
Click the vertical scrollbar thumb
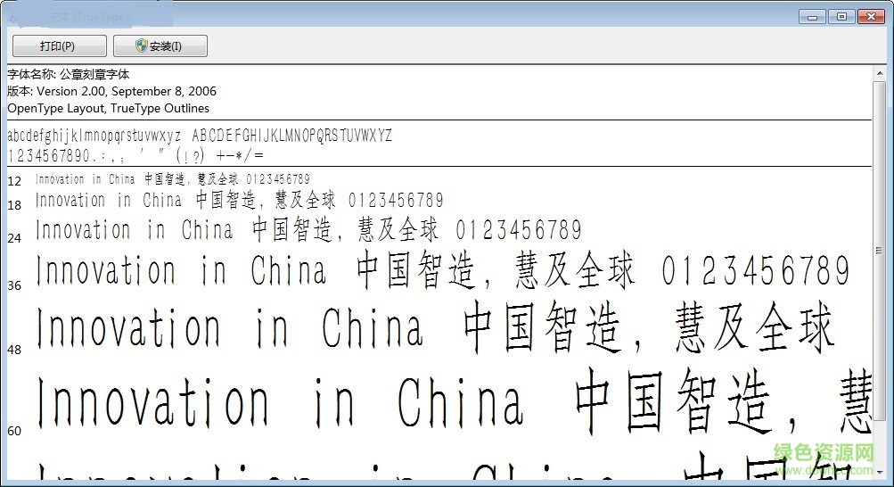pyautogui.click(x=879, y=251)
